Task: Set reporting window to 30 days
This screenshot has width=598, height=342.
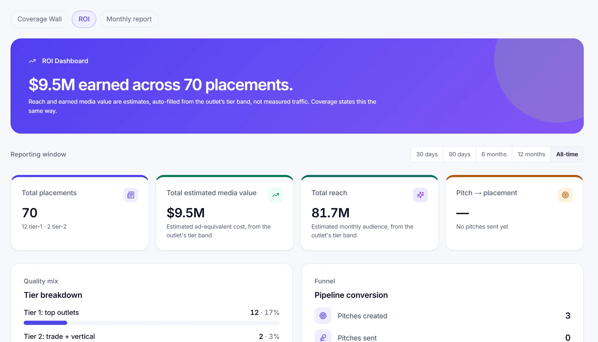Action: tap(427, 154)
